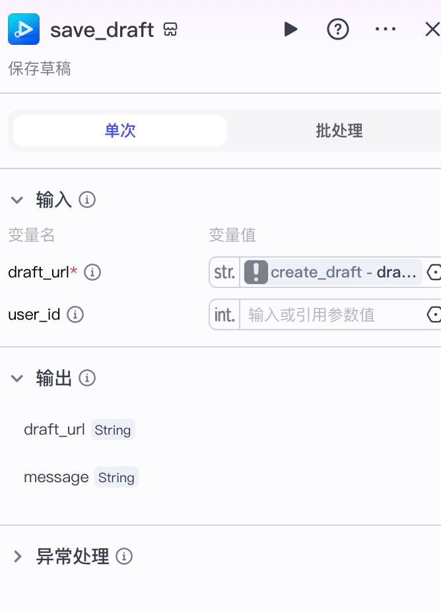Viewport: 441px width, 613px height.
Task: Click the save_draft plugin logo icon
Action: pos(24,29)
